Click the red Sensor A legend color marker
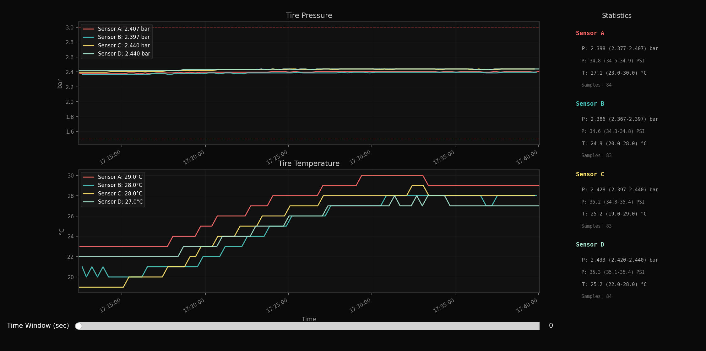The image size is (706, 351). (x=89, y=29)
